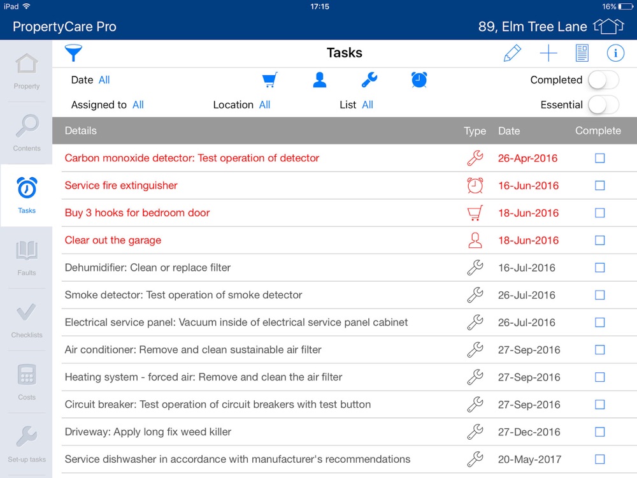Check complete box for Carbon monoxide detector
Image resolution: width=637 pixels, height=478 pixels.
599,158
